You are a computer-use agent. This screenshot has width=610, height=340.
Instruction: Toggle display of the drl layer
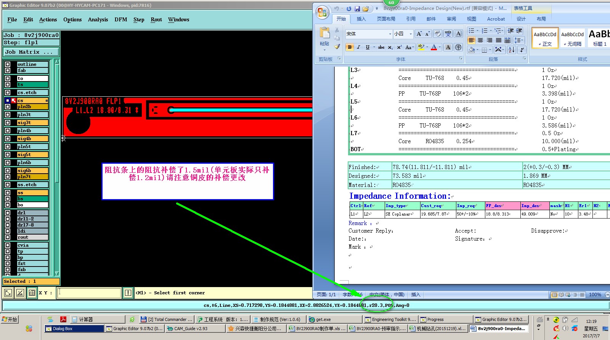click(x=8, y=213)
